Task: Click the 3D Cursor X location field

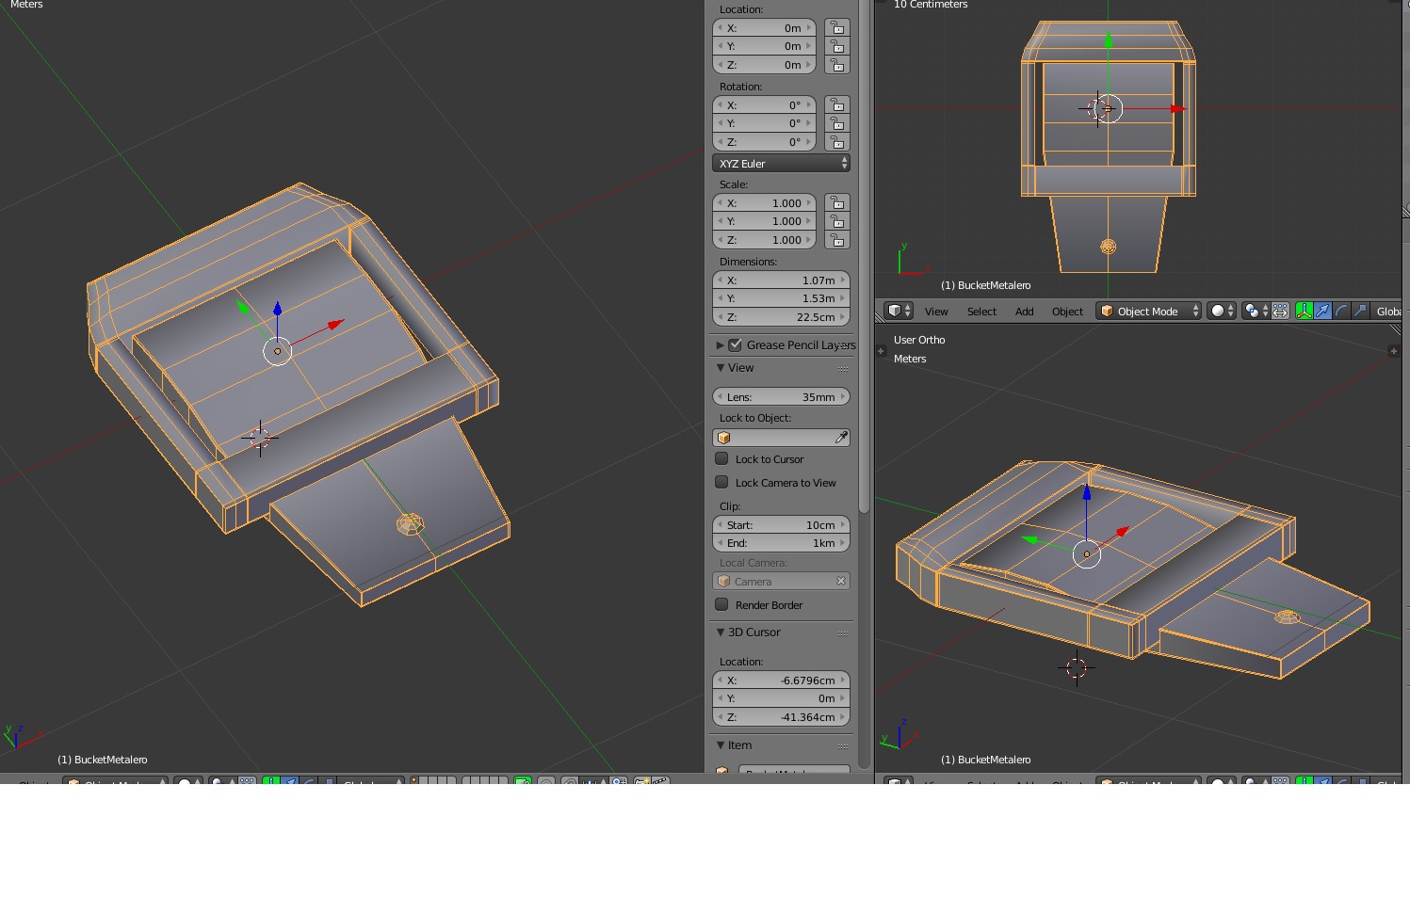Action: [x=781, y=680]
